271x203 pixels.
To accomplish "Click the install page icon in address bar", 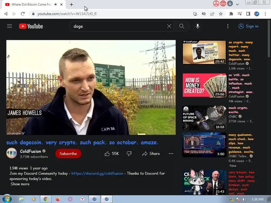I will click(x=195, y=14).
